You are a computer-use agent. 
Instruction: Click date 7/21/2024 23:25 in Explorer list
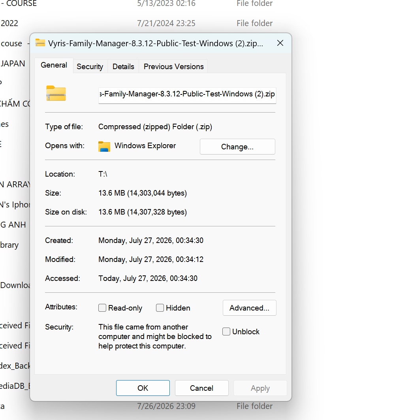tap(166, 23)
